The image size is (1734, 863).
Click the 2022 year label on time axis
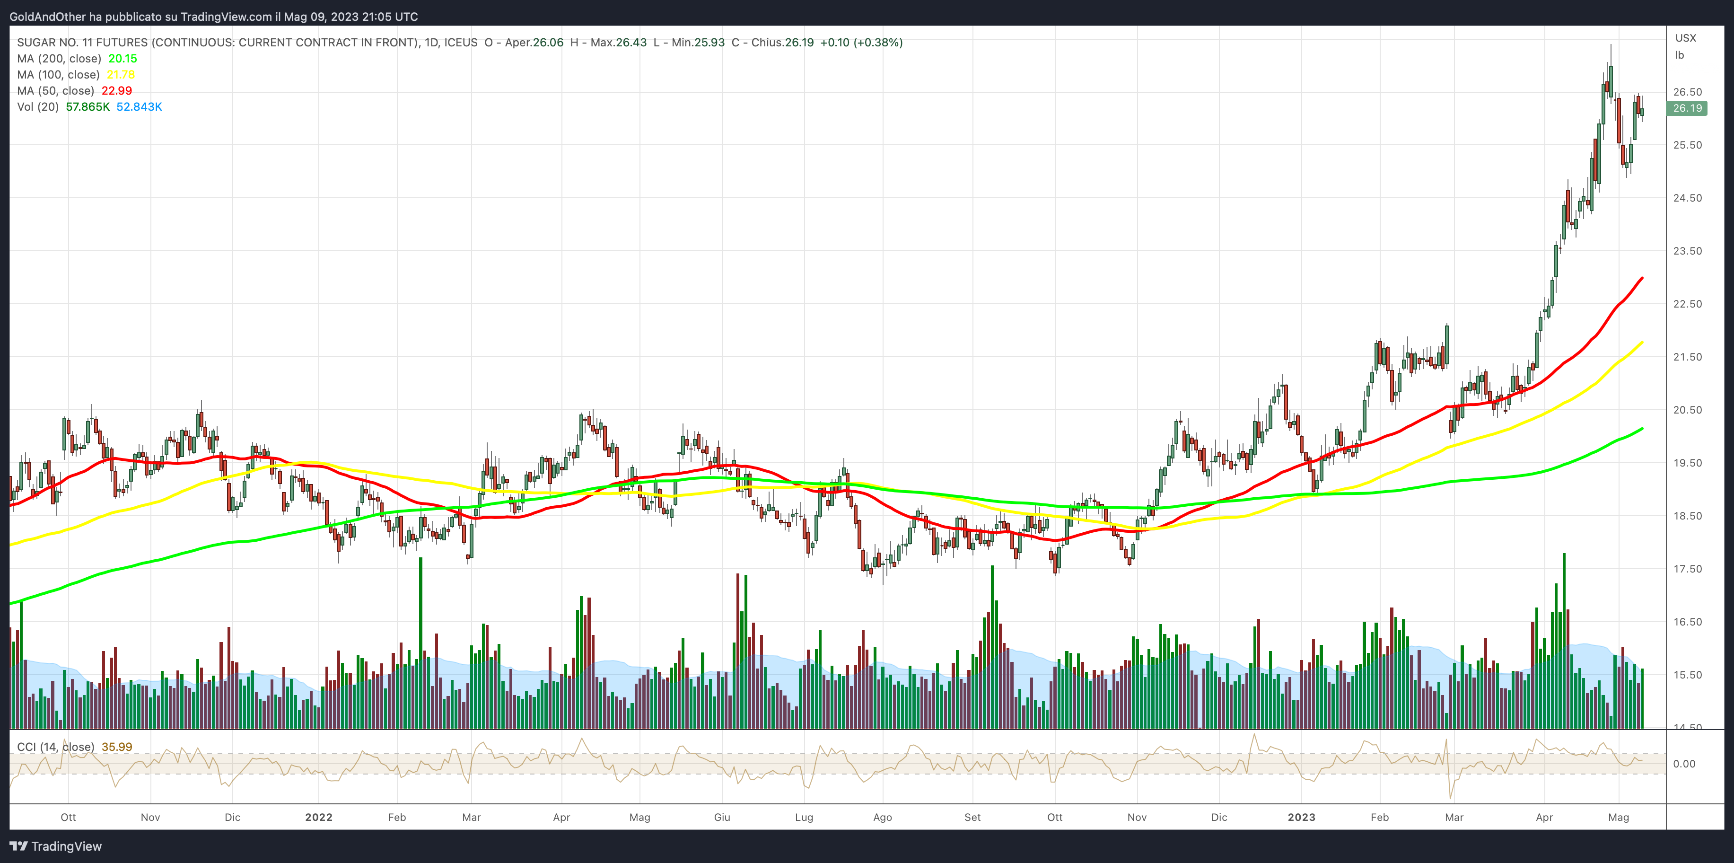point(318,817)
